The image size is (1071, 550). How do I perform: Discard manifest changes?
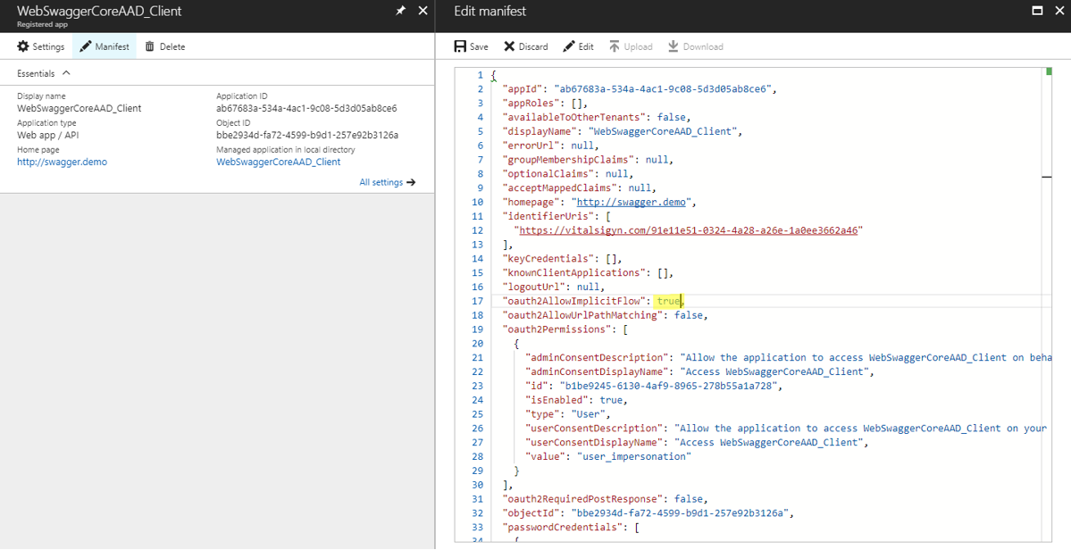click(x=526, y=46)
